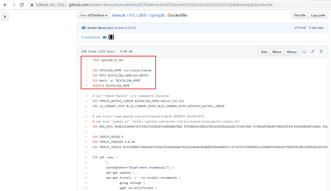Click the wget ca-certificates line
The width and height of the screenshot is (331, 191).
click(138, 188)
